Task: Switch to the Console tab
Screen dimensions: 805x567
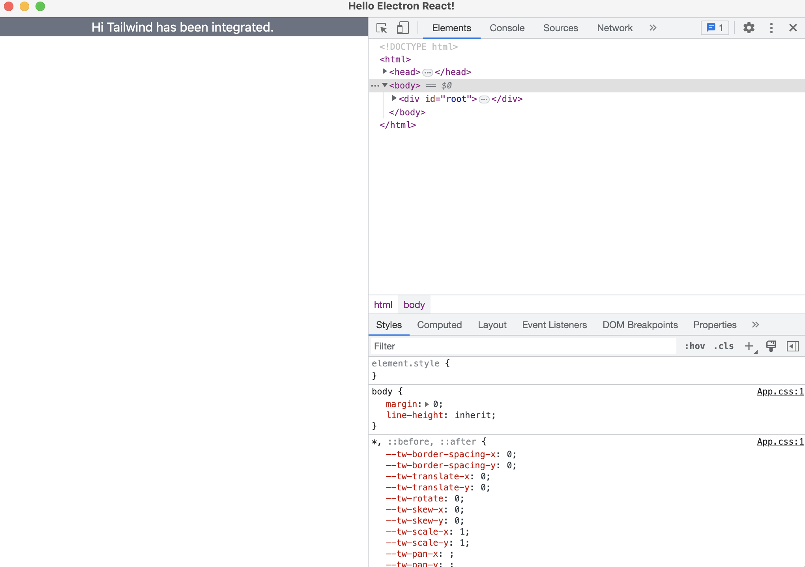Action: [507, 28]
